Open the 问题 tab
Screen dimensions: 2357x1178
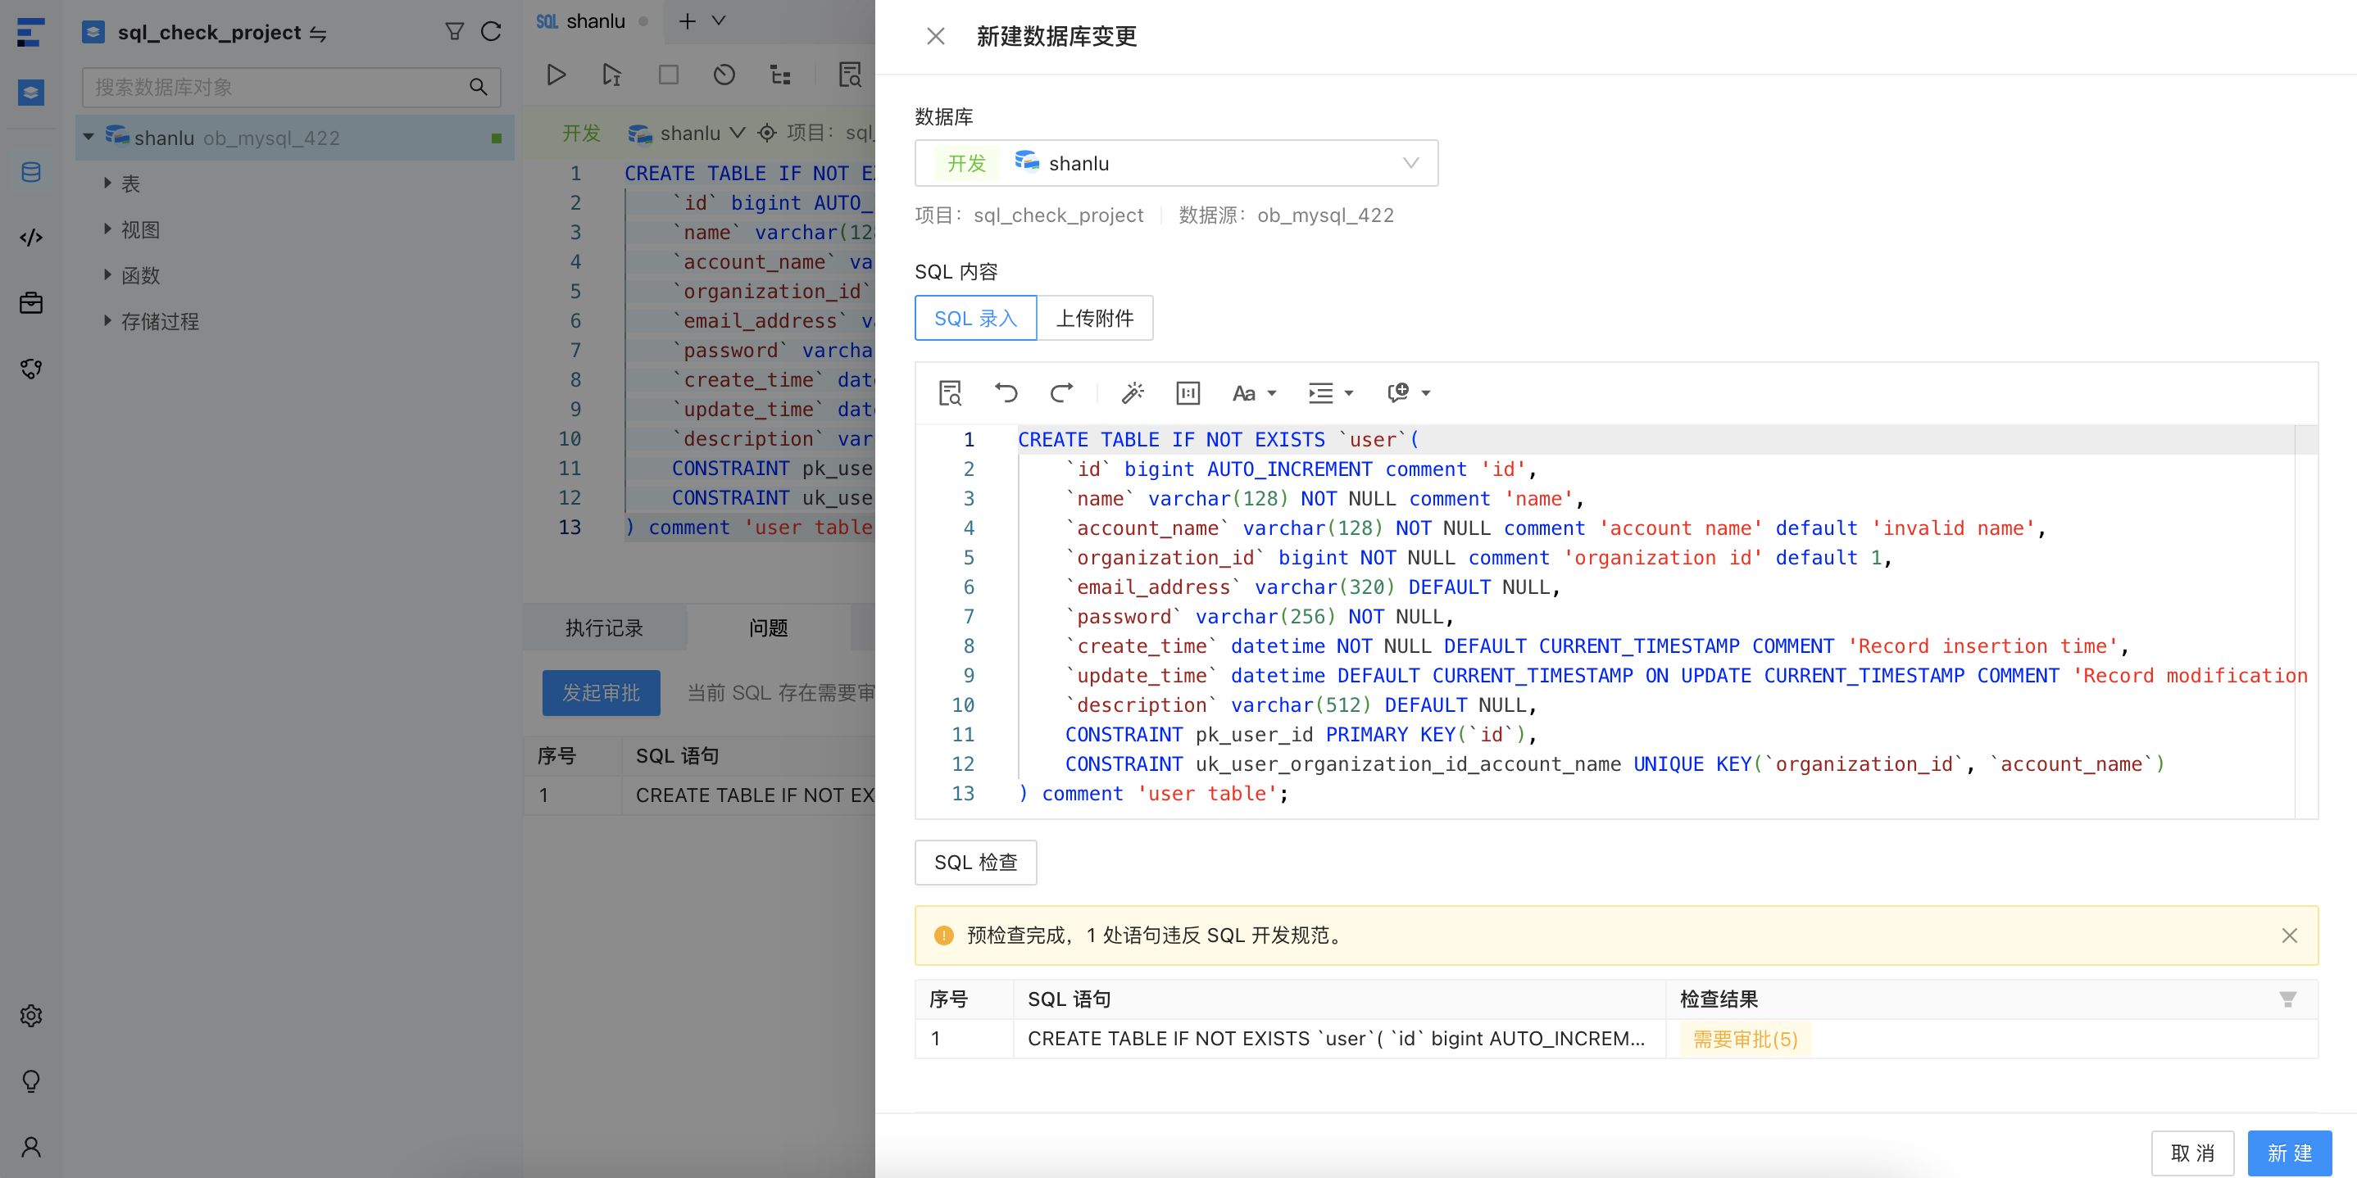[x=768, y=628]
